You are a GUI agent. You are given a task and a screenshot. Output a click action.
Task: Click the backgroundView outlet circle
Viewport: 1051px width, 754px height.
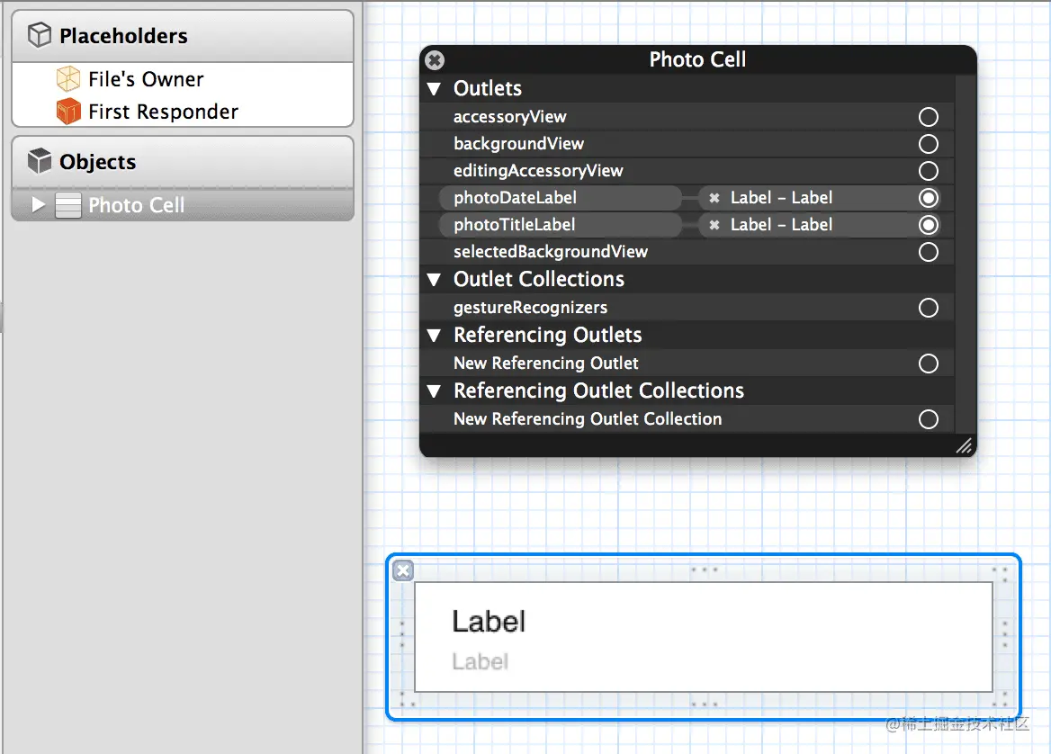click(x=929, y=144)
